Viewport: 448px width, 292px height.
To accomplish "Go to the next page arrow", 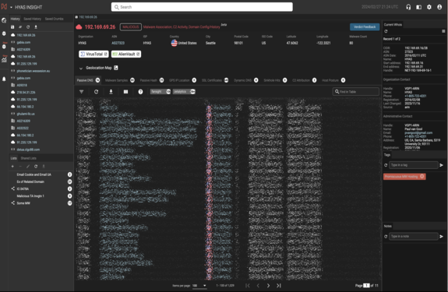I will coord(268,286).
